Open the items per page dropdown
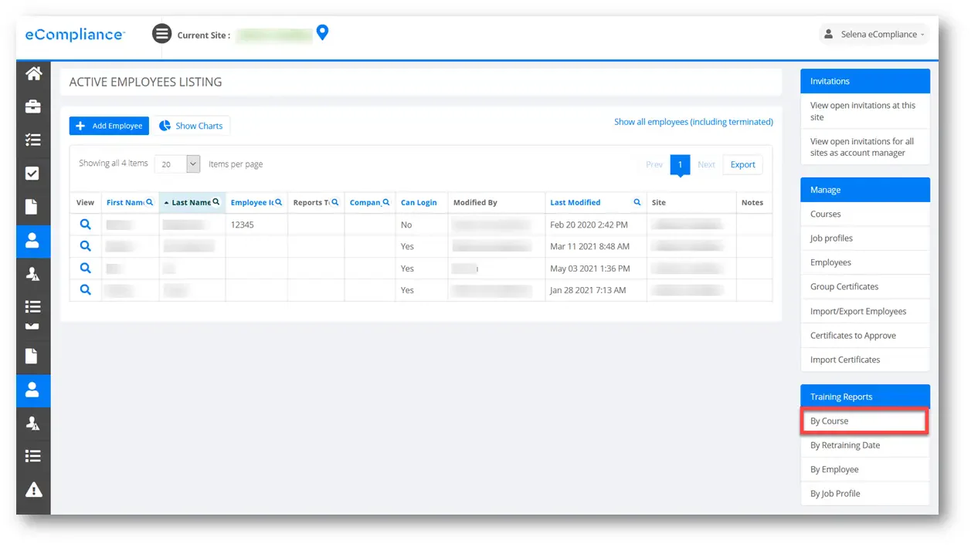Viewport: 971px width, 547px height. 178,164
